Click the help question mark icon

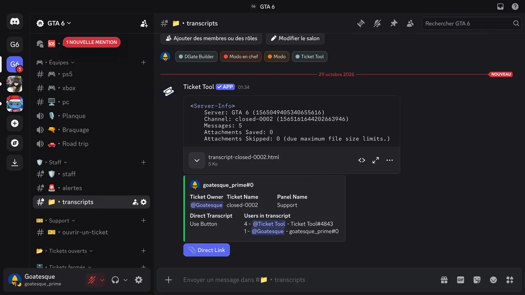pyautogui.click(x=515, y=7)
